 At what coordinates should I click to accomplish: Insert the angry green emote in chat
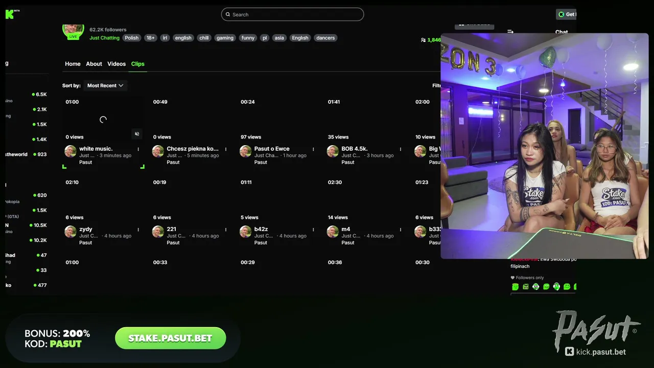pos(525,287)
